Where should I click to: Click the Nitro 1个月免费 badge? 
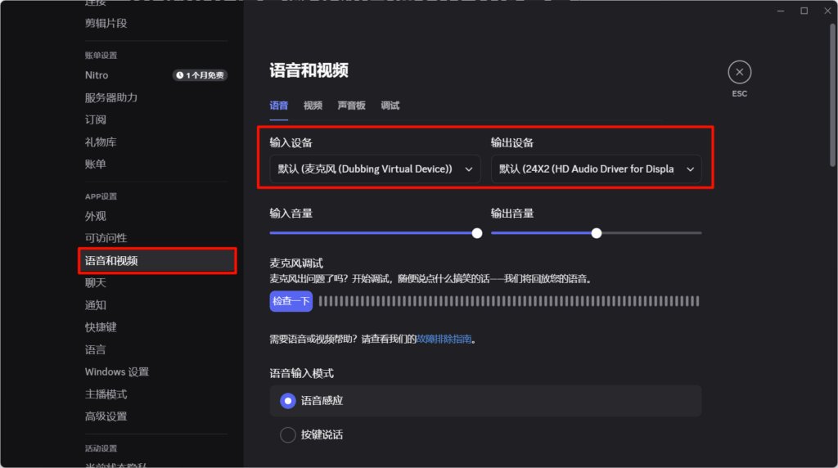tap(200, 75)
